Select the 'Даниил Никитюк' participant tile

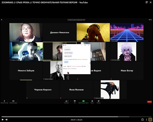(x=60, y=32)
